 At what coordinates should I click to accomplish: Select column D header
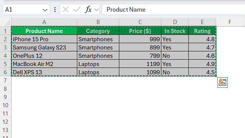point(175,22)
